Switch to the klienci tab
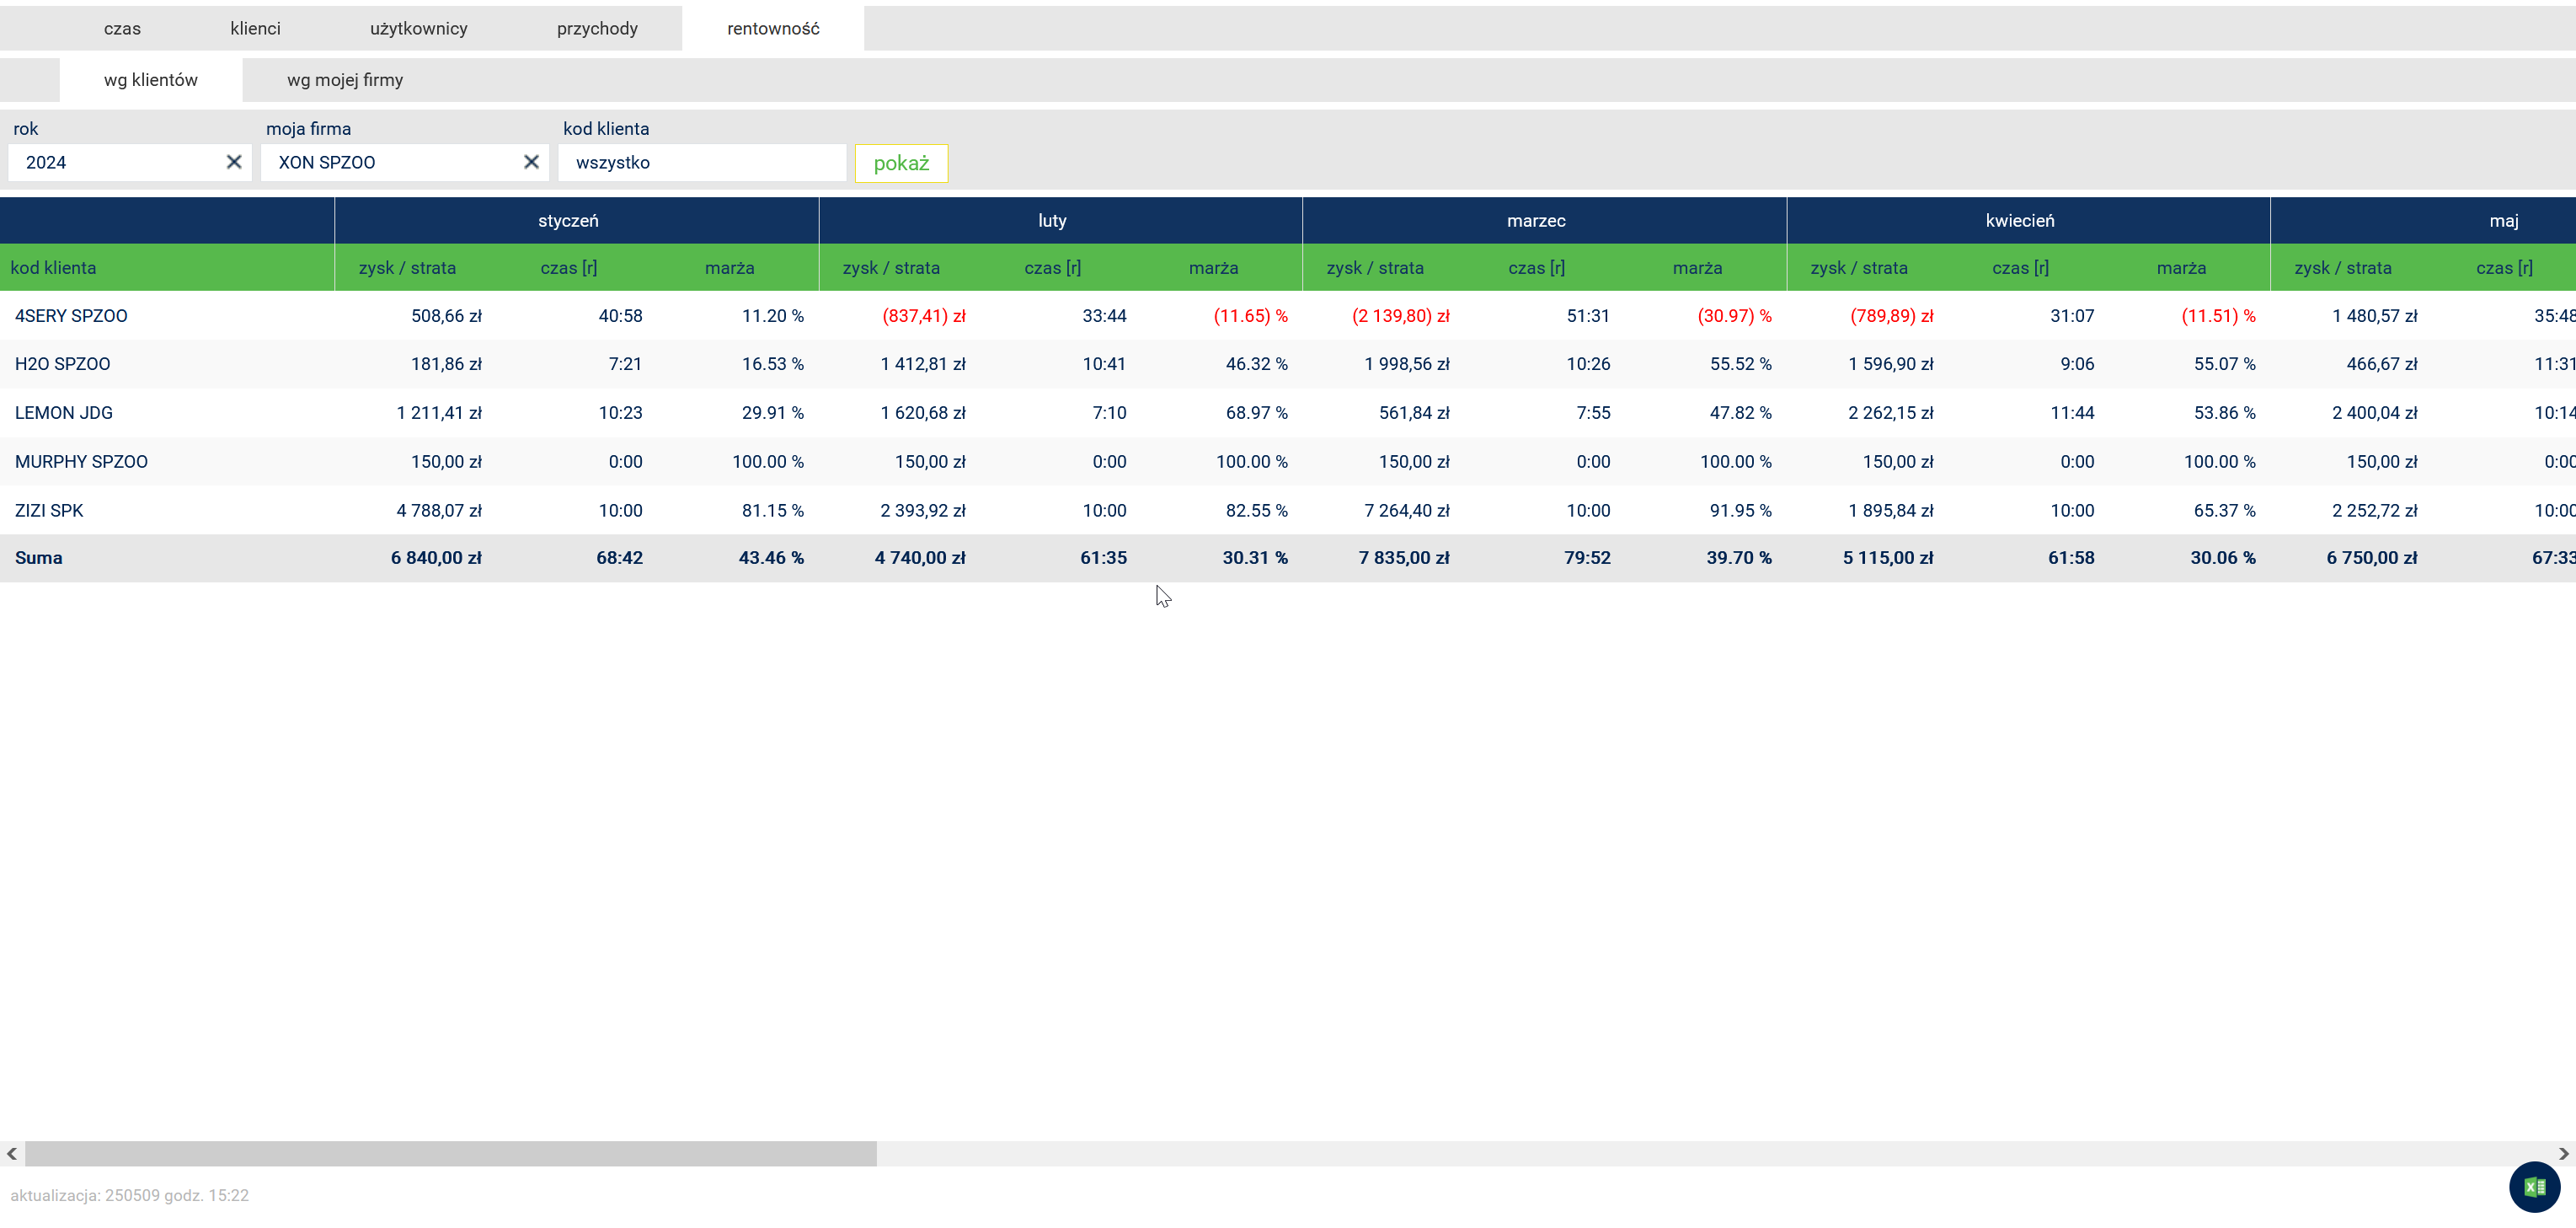The image size is (2576, 1228). tap(255, 29)
